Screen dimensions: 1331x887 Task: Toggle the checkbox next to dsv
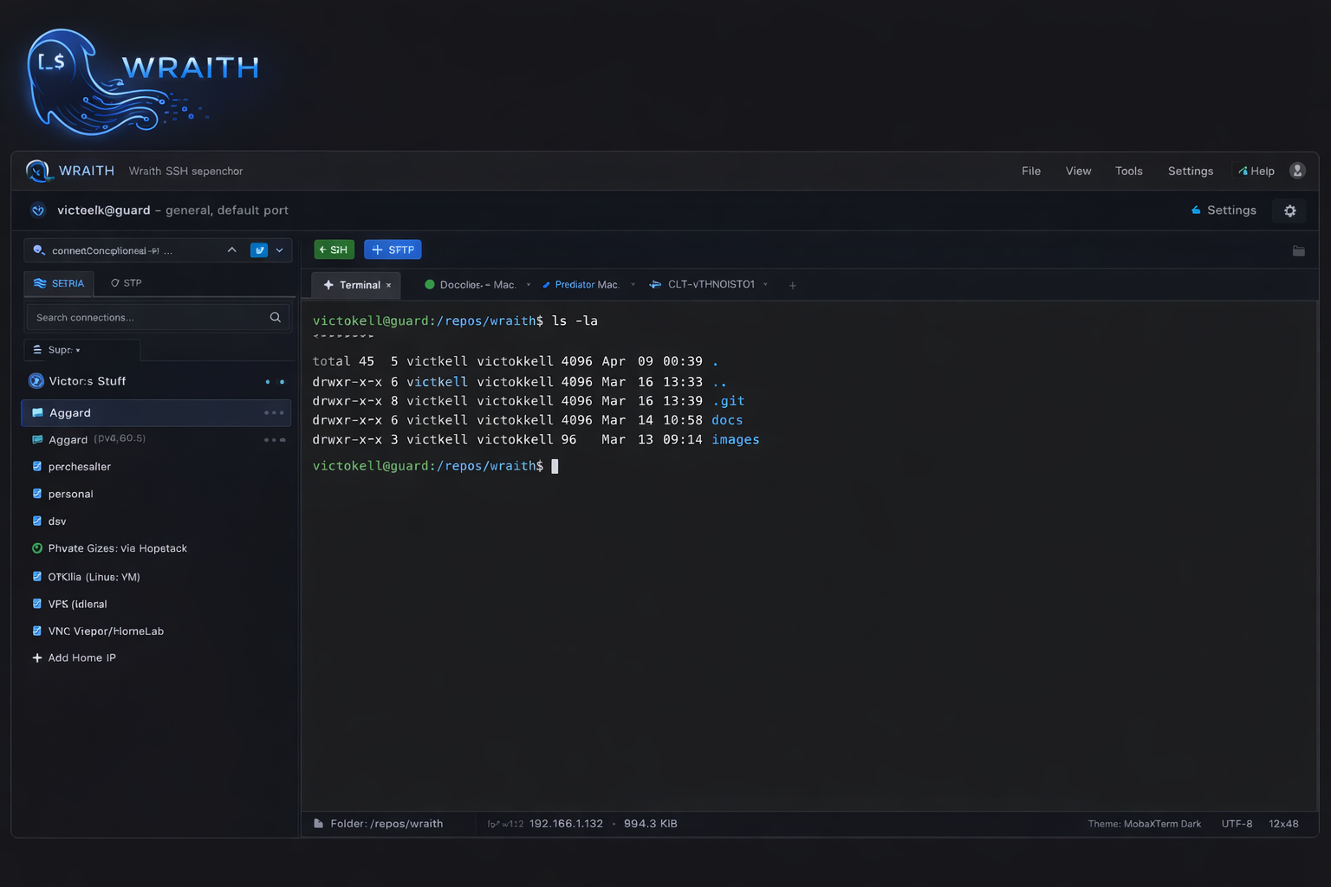[x=37, y=521]
